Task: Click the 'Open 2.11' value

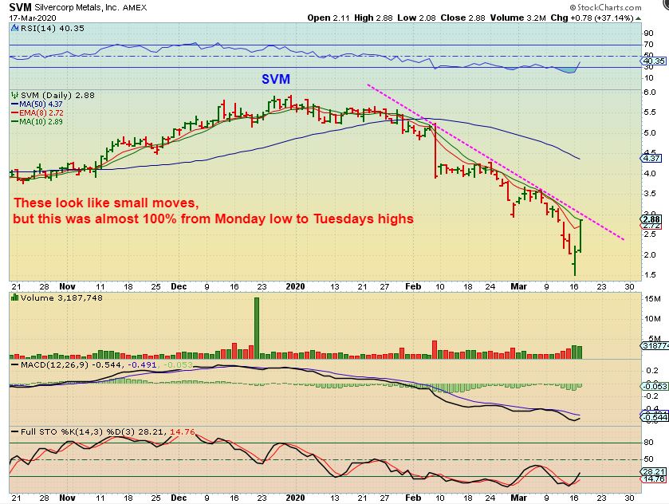Action: coord(327,18)
